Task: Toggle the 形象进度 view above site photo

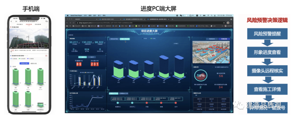Action: coord(224,39)
